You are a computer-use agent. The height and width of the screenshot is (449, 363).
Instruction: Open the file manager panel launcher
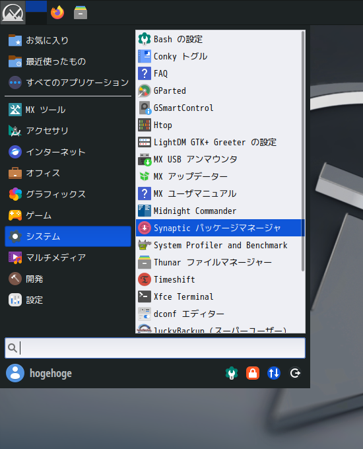click(x=81, y=13)
